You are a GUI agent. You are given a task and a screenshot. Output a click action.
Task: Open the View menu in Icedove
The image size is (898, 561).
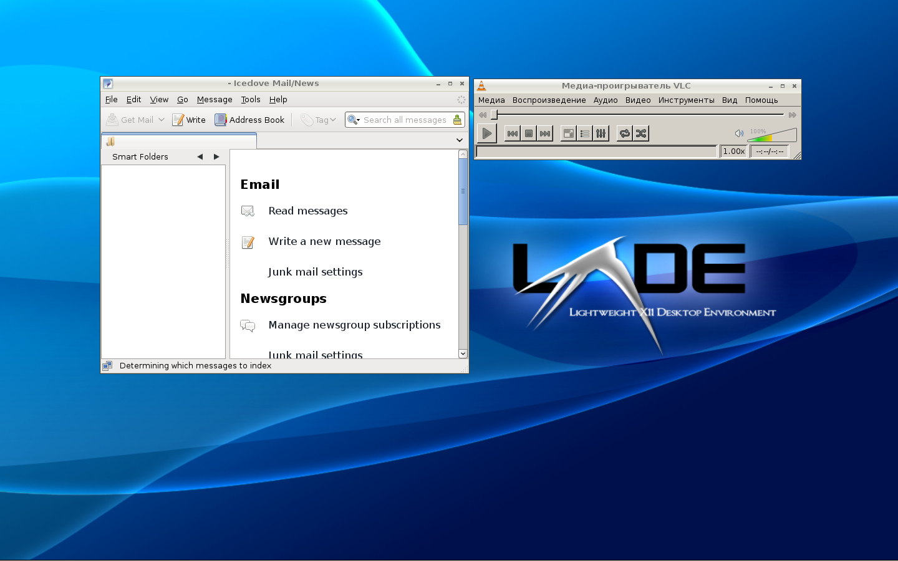point(159,100)
